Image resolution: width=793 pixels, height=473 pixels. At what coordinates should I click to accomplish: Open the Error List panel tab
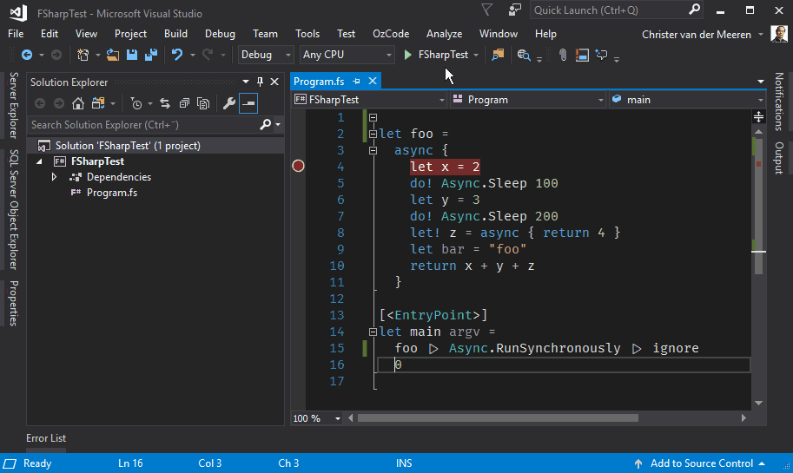tap(46, 438)
